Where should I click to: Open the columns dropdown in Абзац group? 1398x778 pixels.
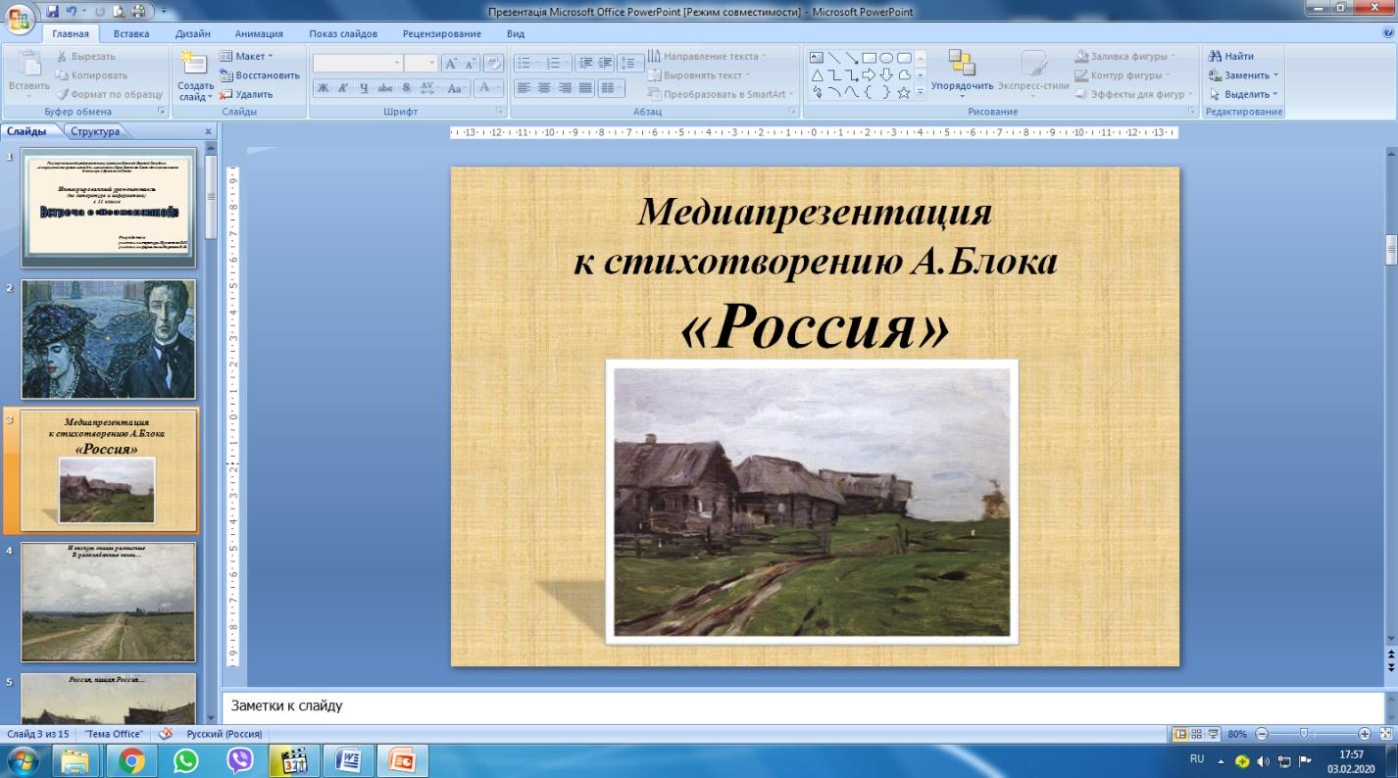click(611, 88)
